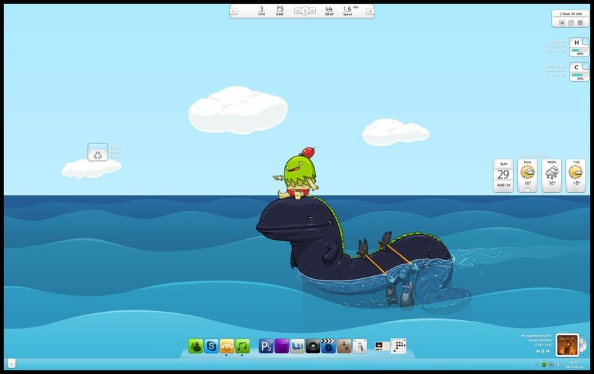
Task: Open the icon-grid window thumbnail in dock
Action: coord(398,345)
